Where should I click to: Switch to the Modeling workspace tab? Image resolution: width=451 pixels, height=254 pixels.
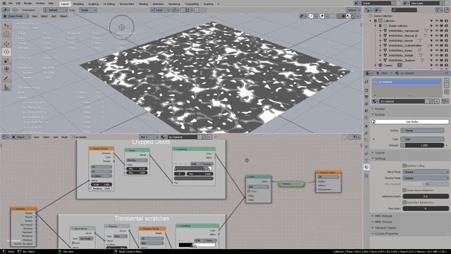click(x=78, y=4)
